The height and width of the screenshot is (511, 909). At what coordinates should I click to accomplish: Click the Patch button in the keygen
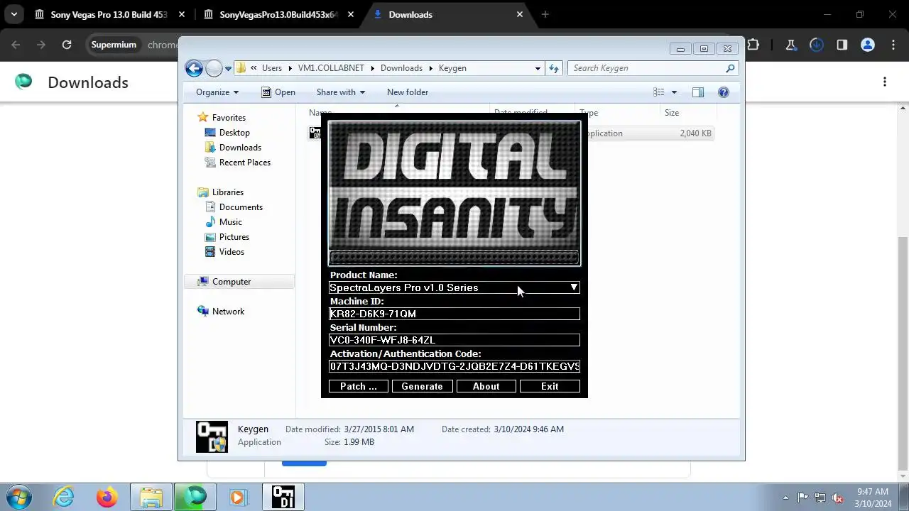coord(359,386)
